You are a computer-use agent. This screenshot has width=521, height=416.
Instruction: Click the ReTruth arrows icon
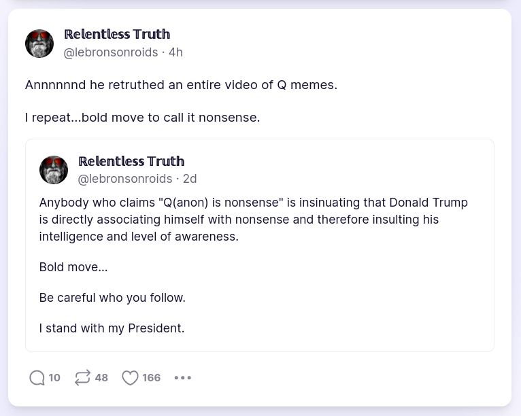click(x=82, y=378)
